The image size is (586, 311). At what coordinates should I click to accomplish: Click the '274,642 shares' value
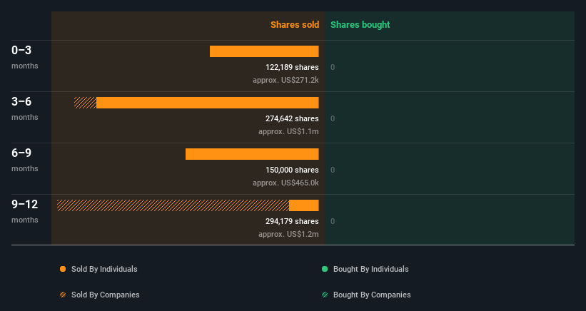coord(292,118)
